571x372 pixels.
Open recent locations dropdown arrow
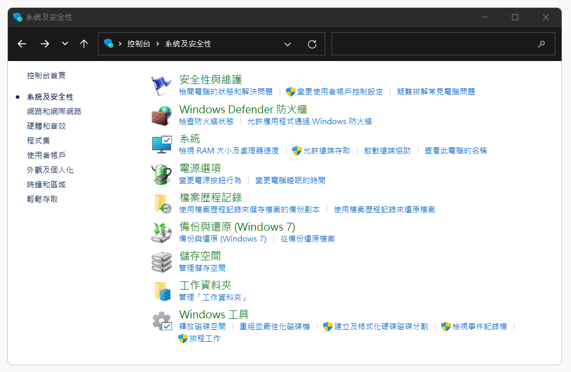pyautogui.click(x=65, y=44)
